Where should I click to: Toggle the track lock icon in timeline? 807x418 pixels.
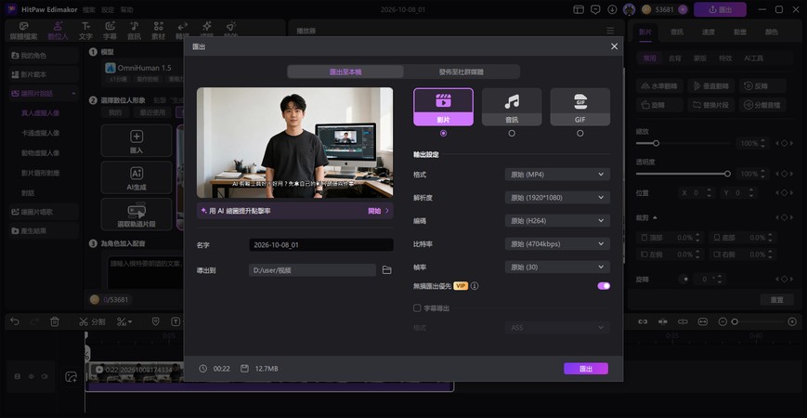(18, 377)
